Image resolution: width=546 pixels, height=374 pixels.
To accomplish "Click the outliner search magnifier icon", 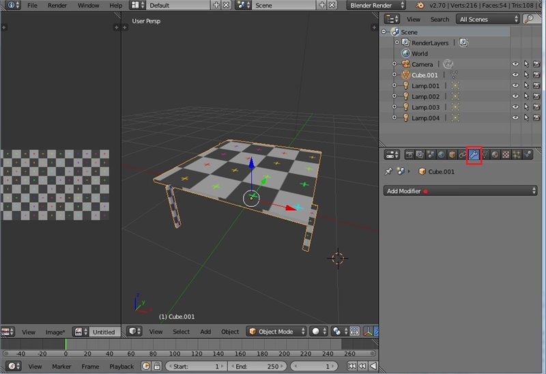I will pyautogui.click(x=529, y=19).
